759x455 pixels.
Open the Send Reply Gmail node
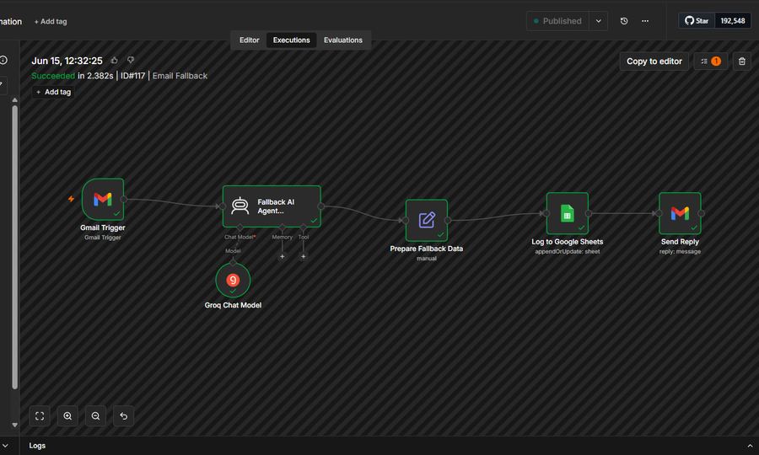click(x=680, y=213)
